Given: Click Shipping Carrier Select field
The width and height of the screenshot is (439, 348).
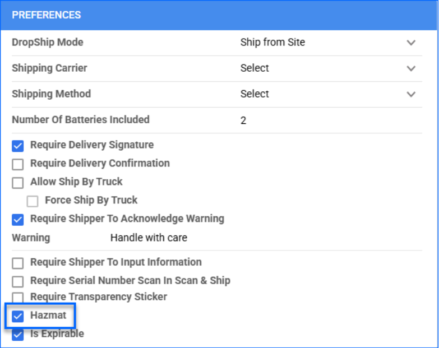Looking at the screenshot, I should click(x=255, y=68).
